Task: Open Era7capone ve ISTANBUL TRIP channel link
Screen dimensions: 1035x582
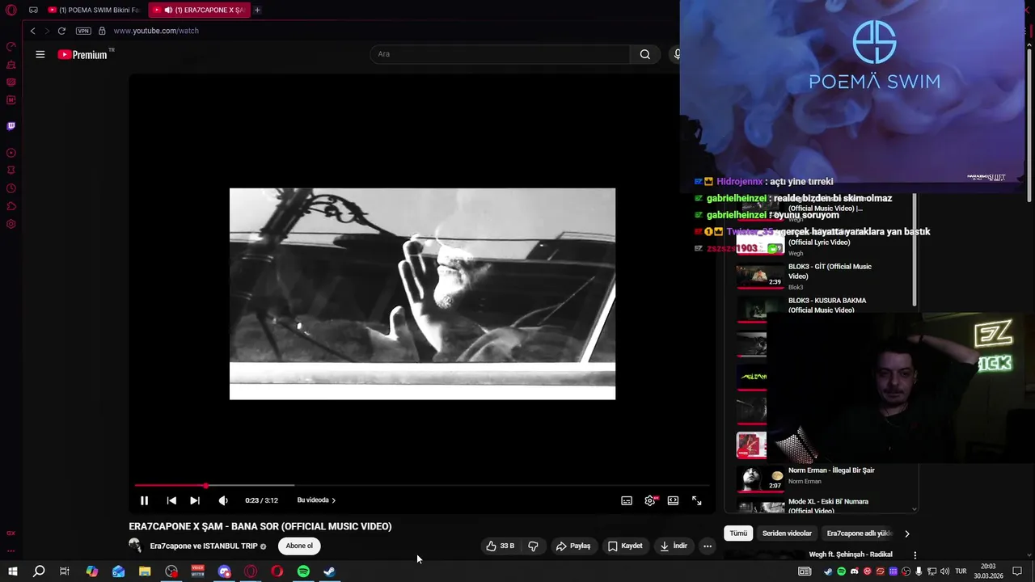Action: (204, 546)
